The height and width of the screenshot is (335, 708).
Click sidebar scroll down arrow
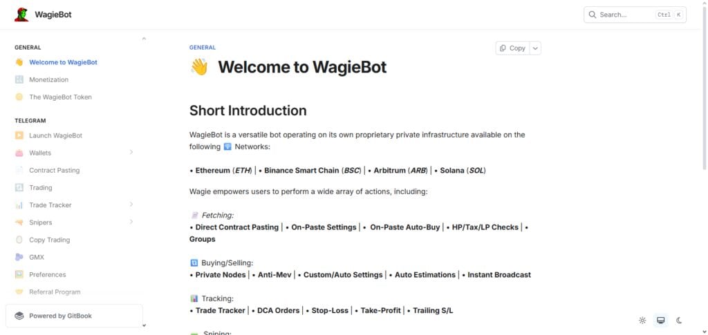click(x=144, y=325)
